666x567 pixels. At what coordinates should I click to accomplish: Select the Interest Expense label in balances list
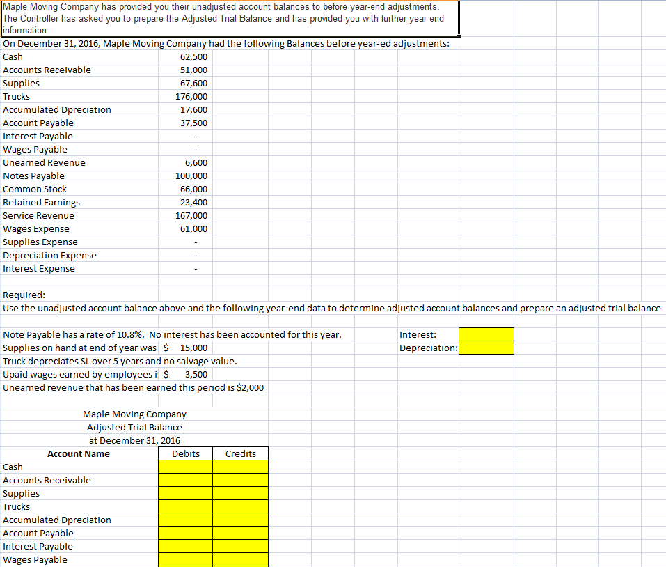pos(39,269)
